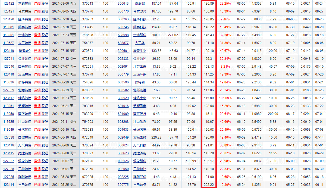Open 股吧 forum link for 南银转债
Screen dimensions: 326x188
click(45, 114)
